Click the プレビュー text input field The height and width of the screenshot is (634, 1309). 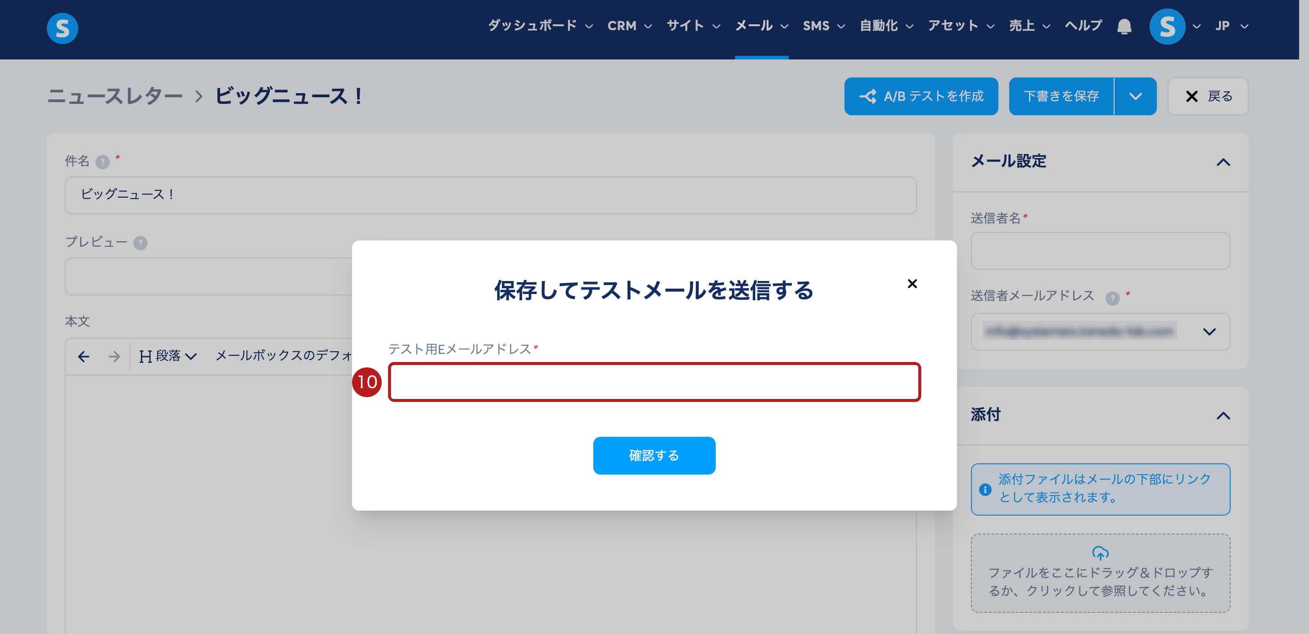(x=209, y=276)
